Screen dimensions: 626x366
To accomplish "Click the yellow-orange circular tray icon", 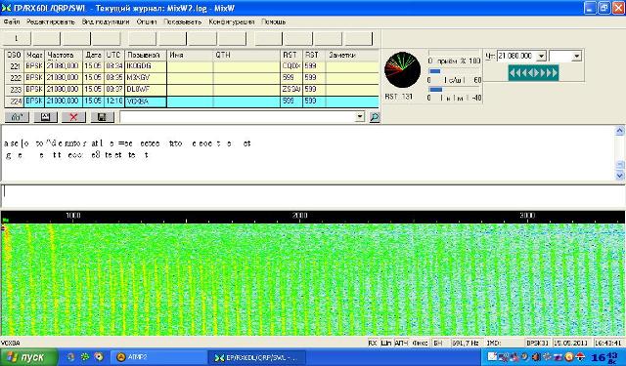I will [x=569, y=357].
